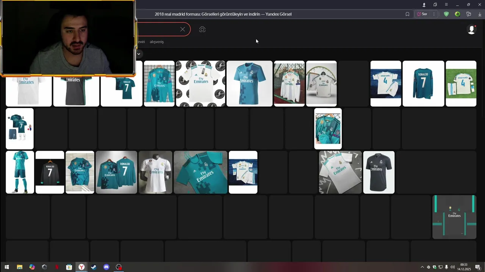The image size is (485, 272).
Task: Open the search-by-image camera icon
Action: coord(202,29)
